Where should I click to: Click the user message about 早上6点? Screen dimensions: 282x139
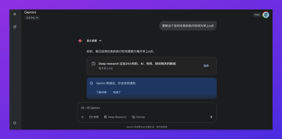pyautogui.click(x=188, y=26)
